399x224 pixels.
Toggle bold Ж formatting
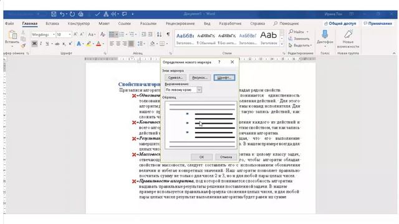pyautogui.click(x=34, y=44)
